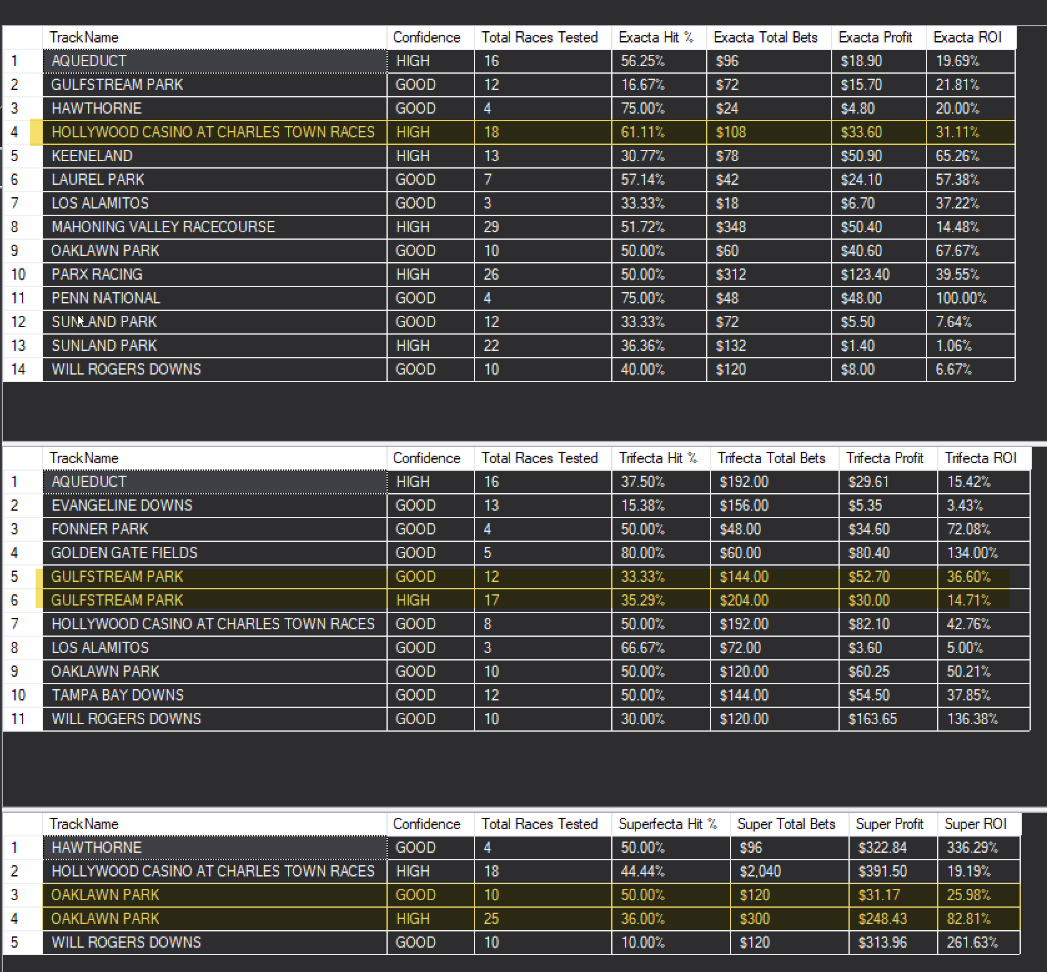This screenshot has height=972, width=1047.
Task: Select LAUREL PARK track name cell
Action: (x=215, y=180)
